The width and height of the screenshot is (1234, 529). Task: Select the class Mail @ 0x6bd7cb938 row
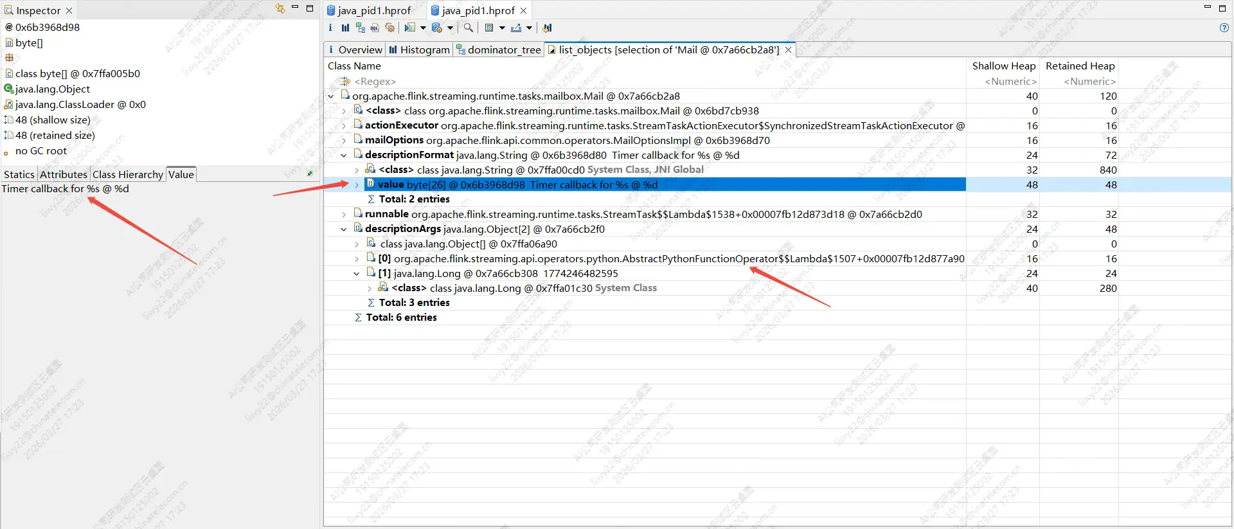tap(562, 111)
